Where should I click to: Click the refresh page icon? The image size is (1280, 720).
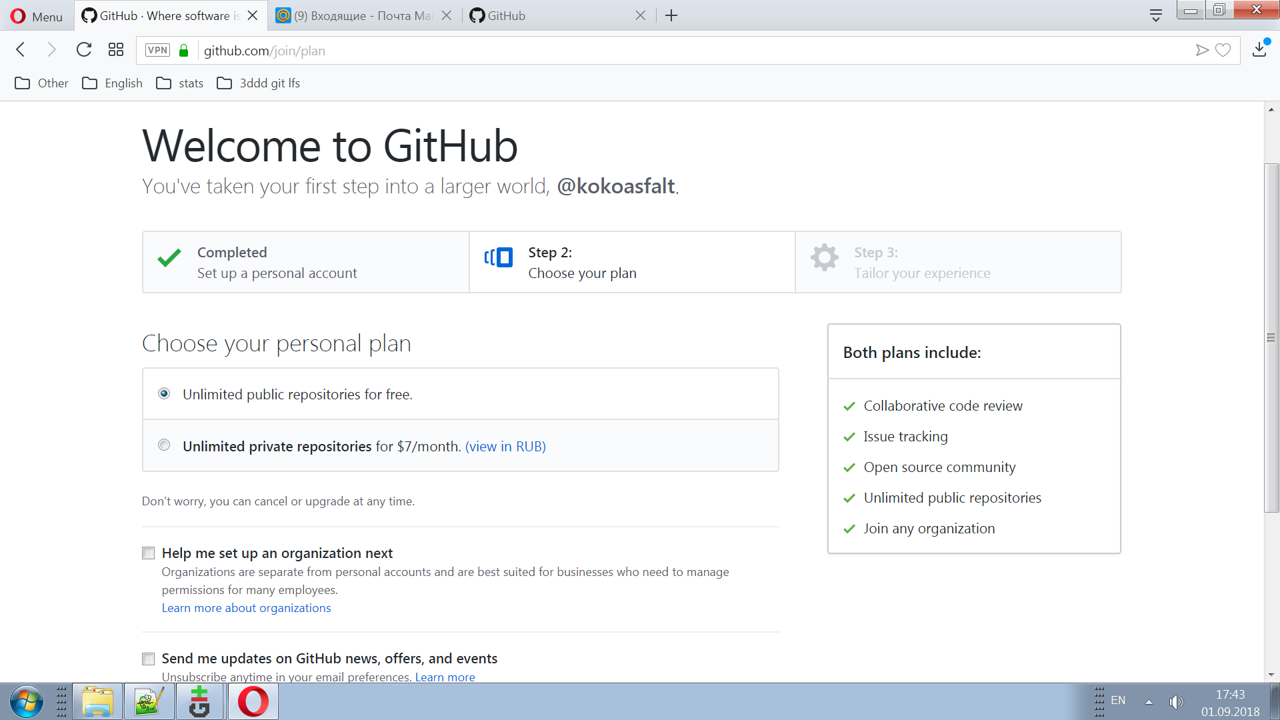[83, 50]
